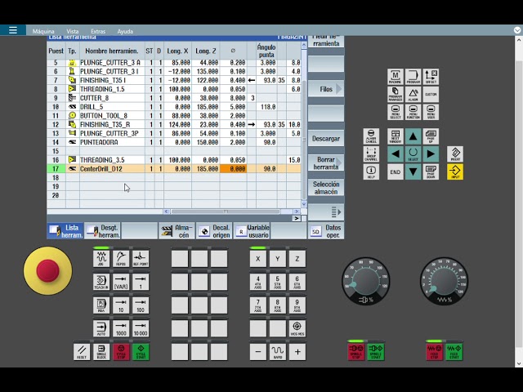Click tool list vertical scrollbar
This screenshot has height=392, width=523.
click(304, 124)
